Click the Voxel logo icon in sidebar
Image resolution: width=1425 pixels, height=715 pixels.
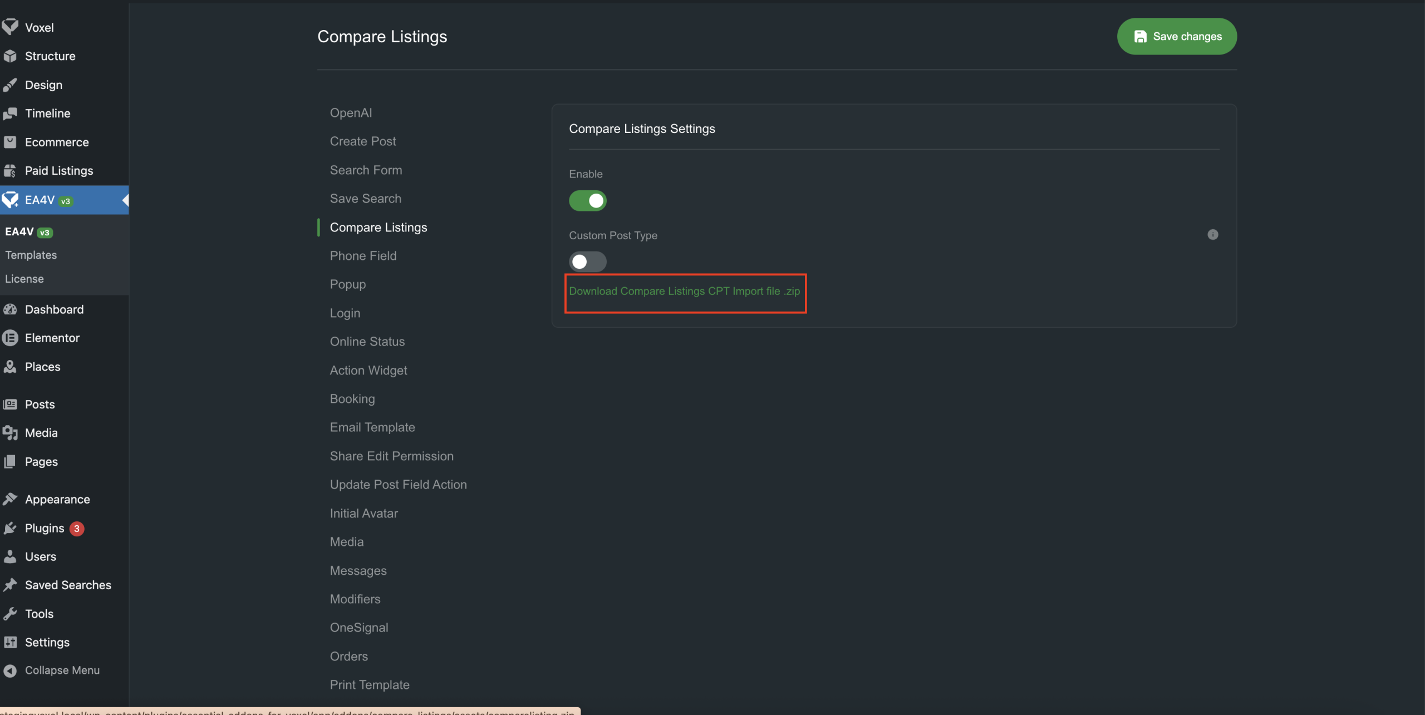(10, 27)
